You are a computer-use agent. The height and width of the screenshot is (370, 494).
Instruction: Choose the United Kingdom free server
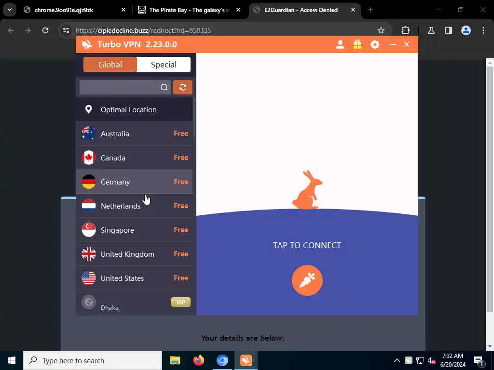(x=134, y=254)
